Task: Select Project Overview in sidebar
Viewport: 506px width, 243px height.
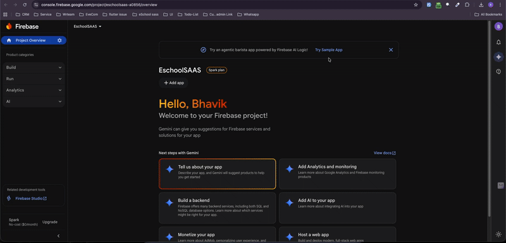Action: click(x=34, y=40)
